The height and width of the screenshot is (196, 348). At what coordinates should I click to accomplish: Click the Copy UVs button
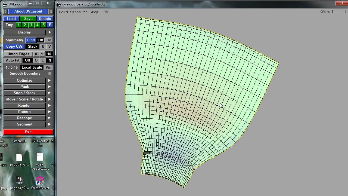point(14,46)
